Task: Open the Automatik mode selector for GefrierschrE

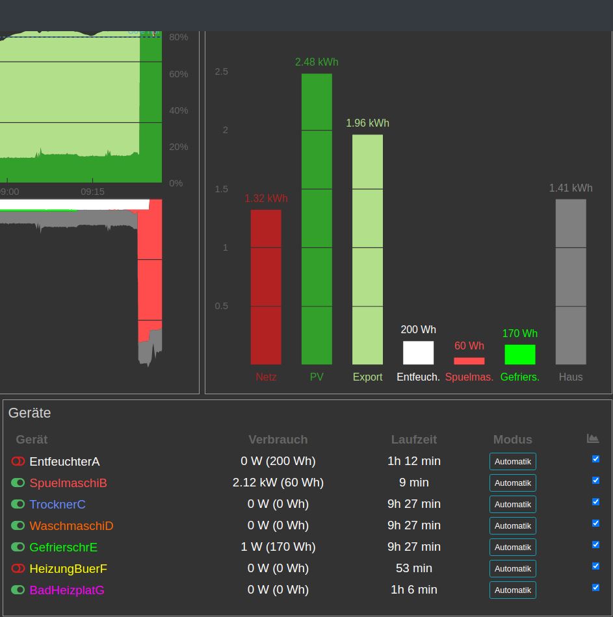Action: [x=512, y=548]
